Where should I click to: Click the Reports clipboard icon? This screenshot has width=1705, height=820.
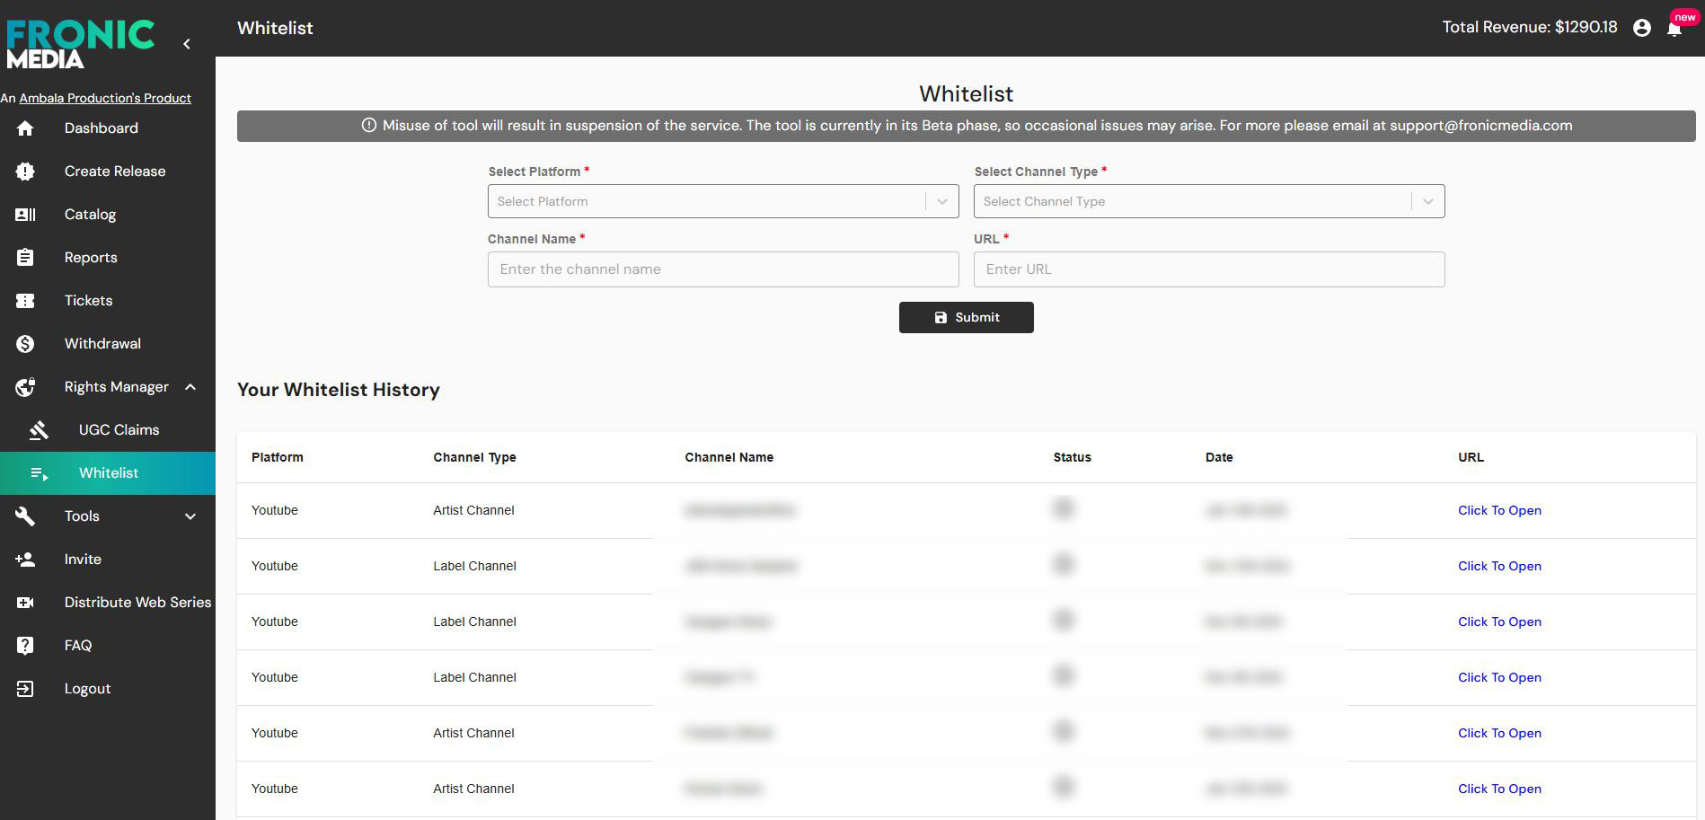pyautogui.click(x=25, y=258)
